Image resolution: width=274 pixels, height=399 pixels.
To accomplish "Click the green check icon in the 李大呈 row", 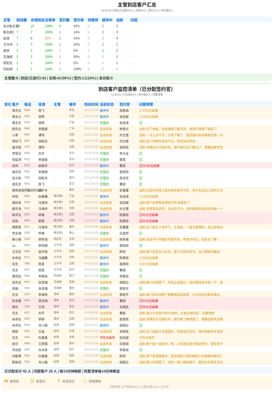I will point(141,153).
